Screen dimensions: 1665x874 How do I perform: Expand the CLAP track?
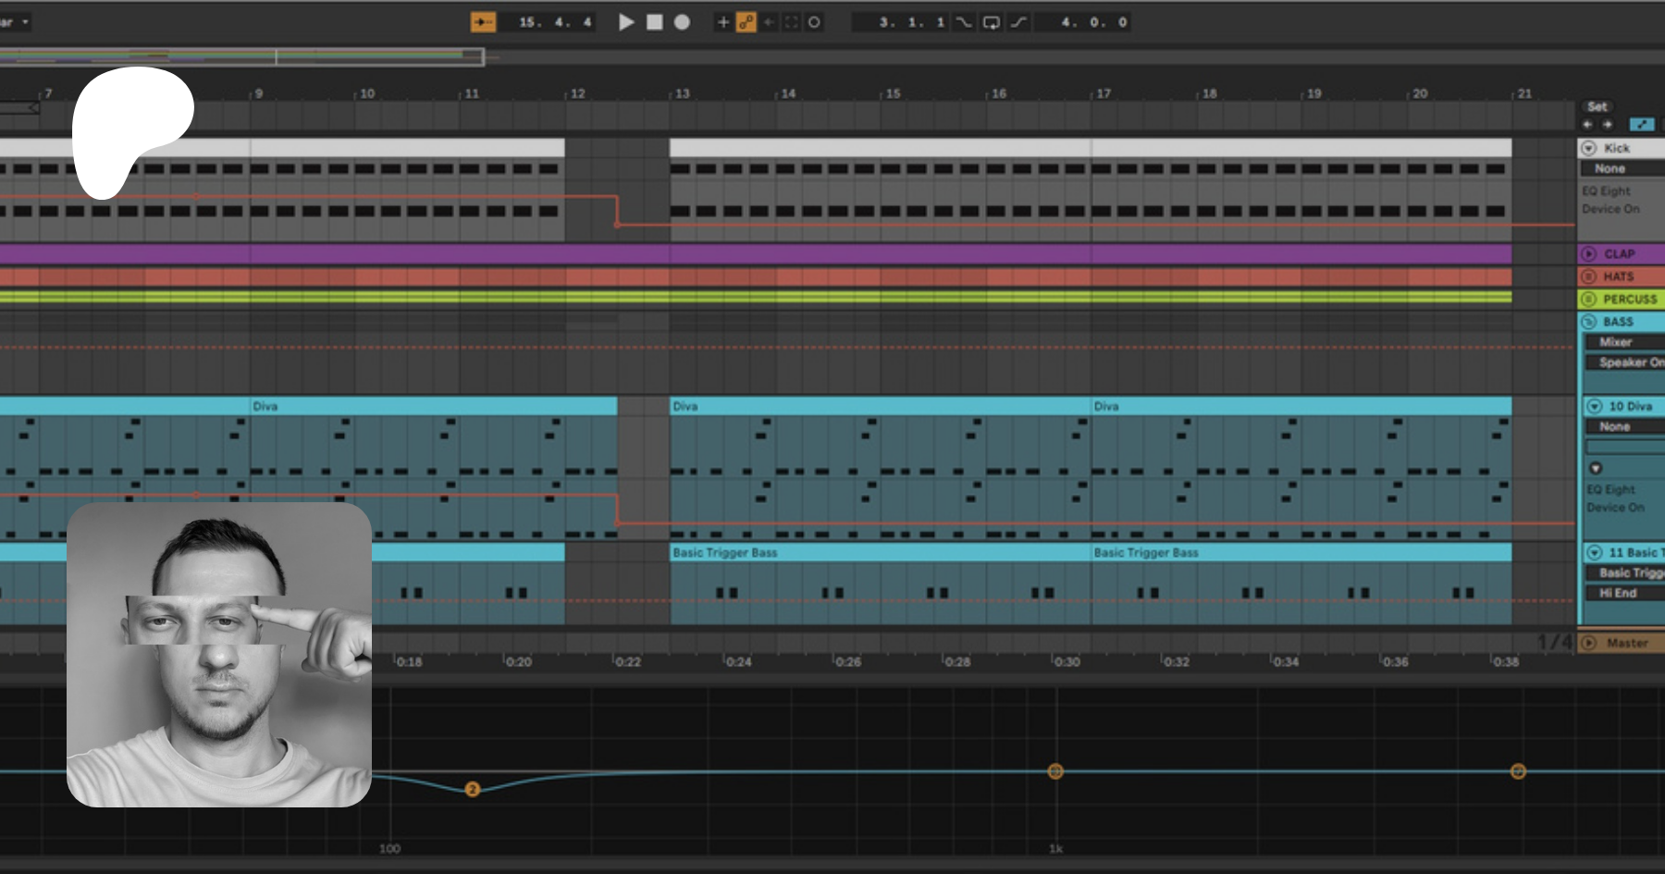click(x=1589, y=253)
